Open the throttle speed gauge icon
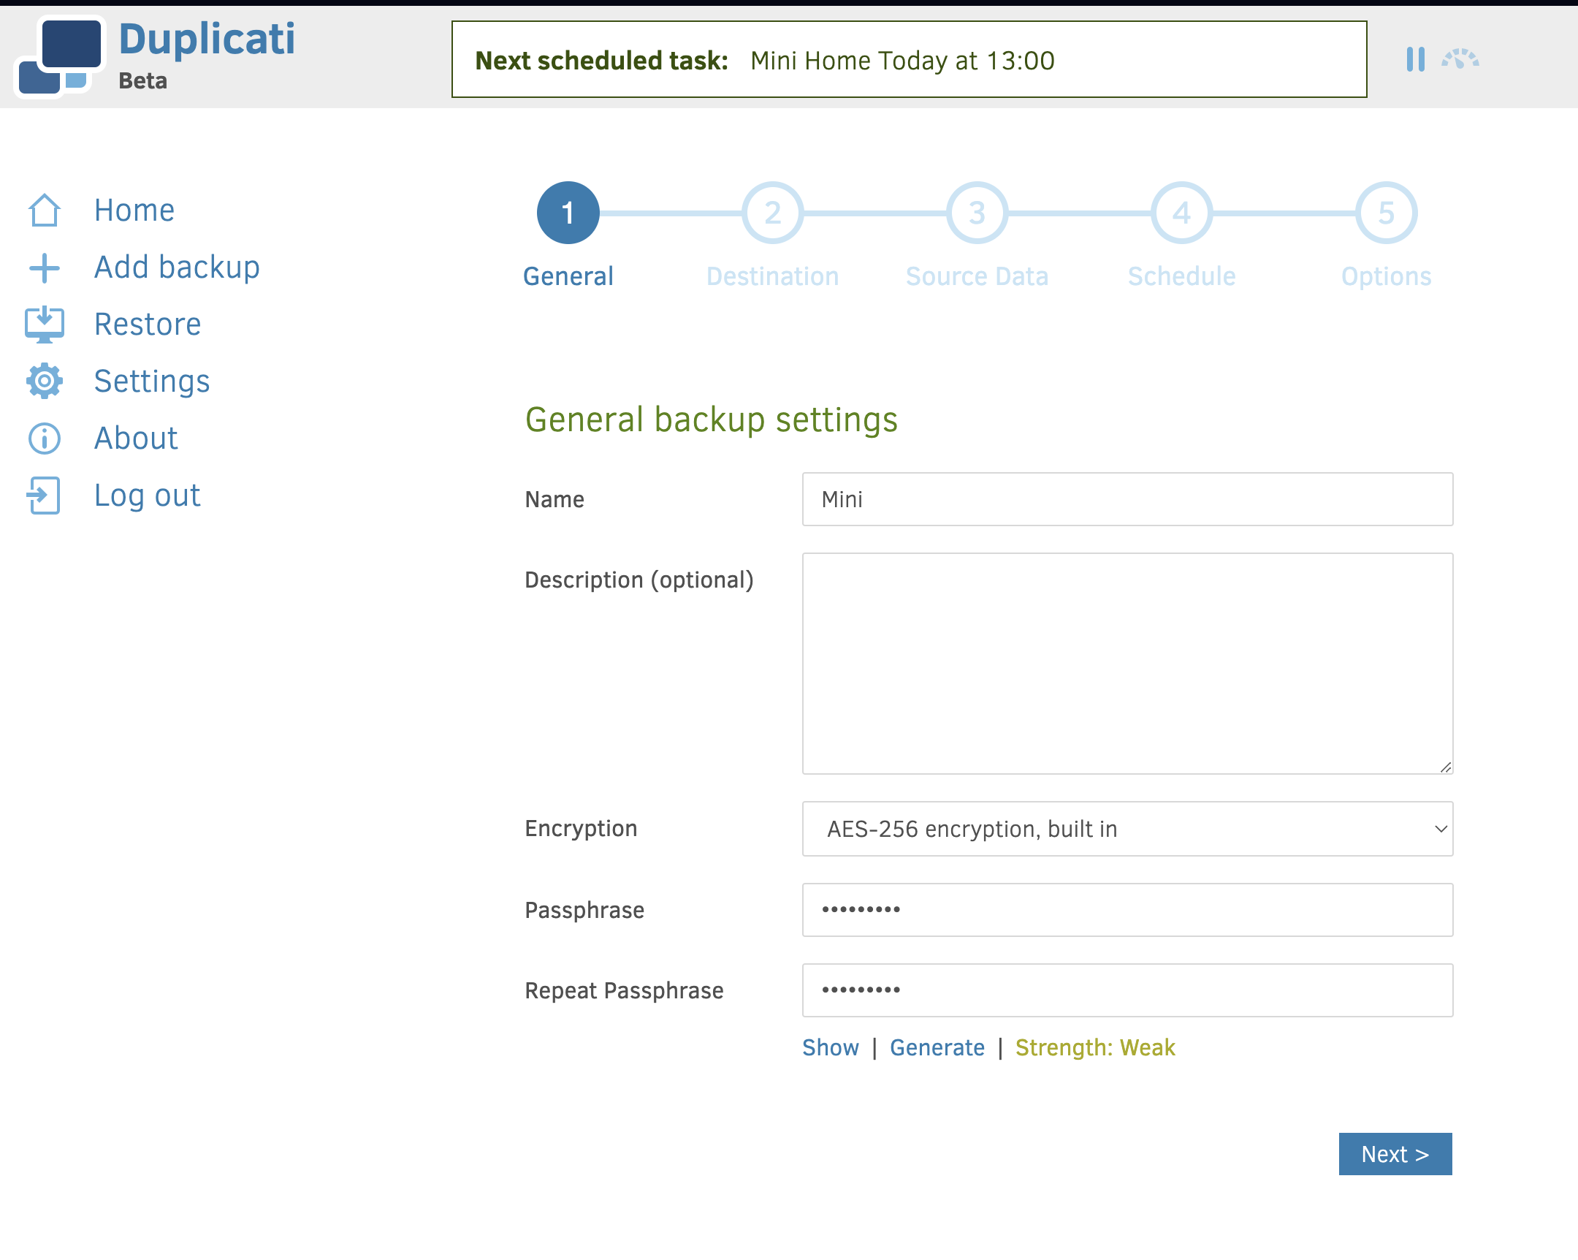Image resolution: width=1578 pixels, height=1260 pixels. click(x=1460, y=58)
